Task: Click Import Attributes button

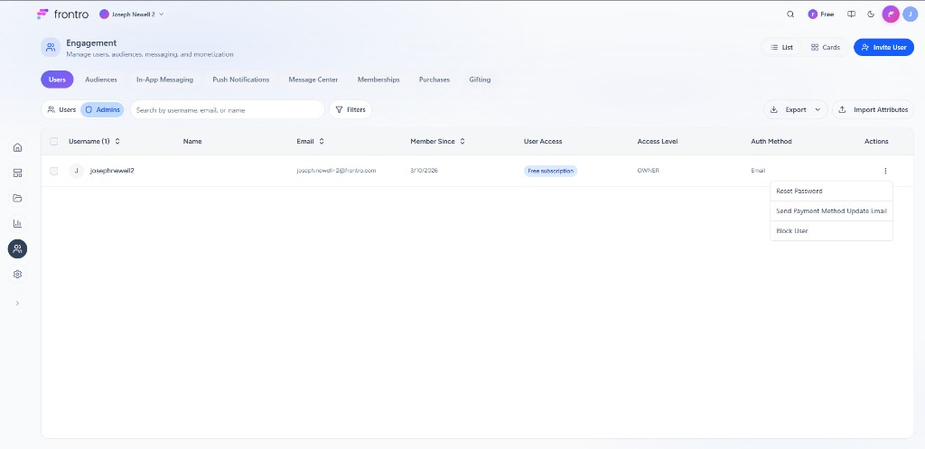Action: pyautogui.click(x=874, y=109)
